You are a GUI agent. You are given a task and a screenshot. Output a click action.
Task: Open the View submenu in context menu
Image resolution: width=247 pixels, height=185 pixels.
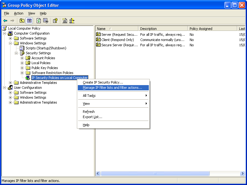(x=113, y=104)
